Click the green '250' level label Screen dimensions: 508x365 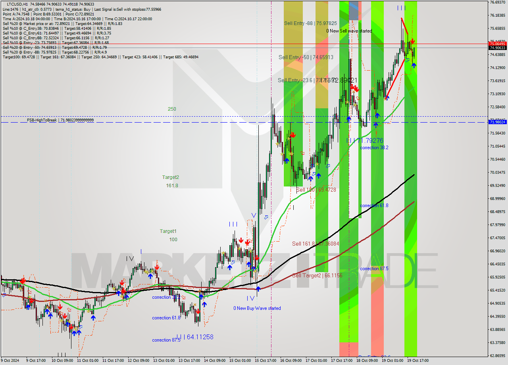172,109
